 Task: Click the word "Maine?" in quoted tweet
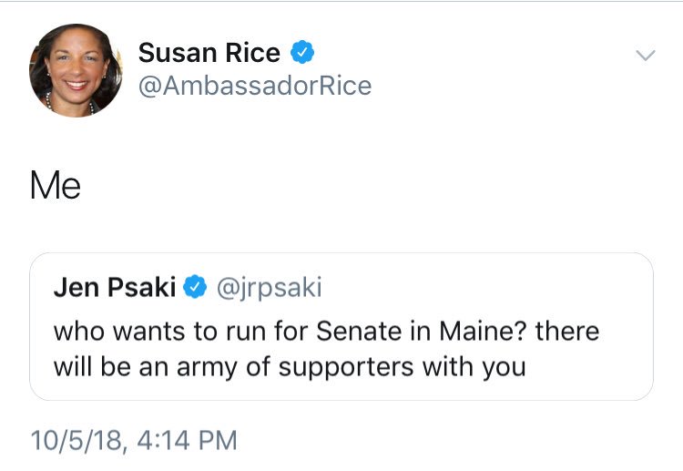click(483, 331)
